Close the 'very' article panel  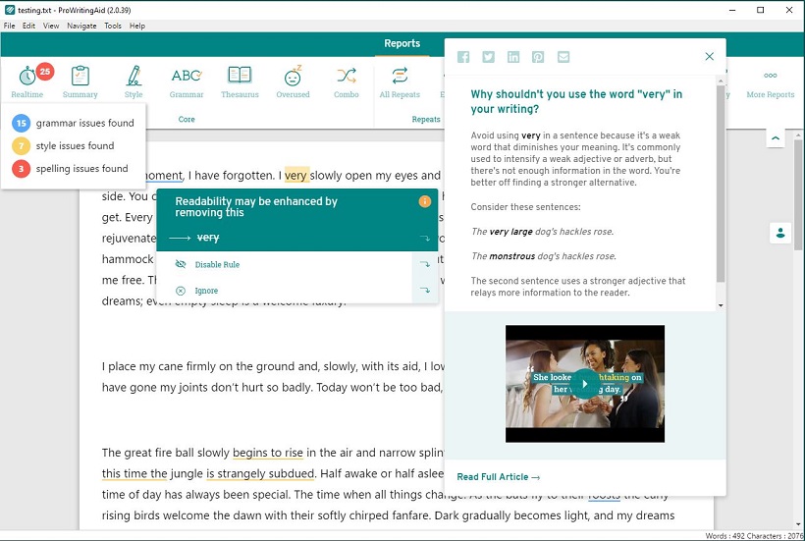point(709,57)
